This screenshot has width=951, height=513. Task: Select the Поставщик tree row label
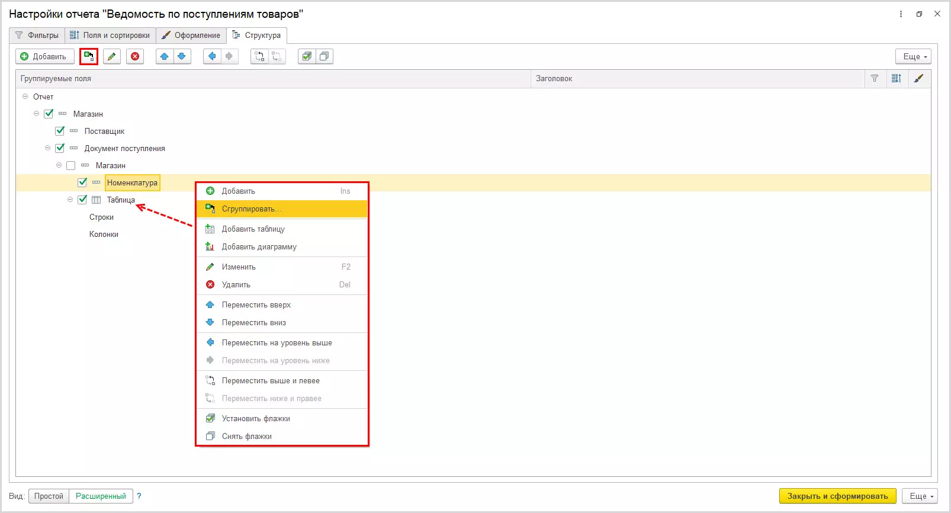coord(104,132)
